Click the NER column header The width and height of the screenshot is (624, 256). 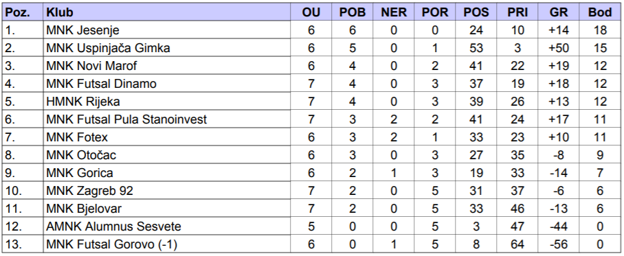(394, 12)
